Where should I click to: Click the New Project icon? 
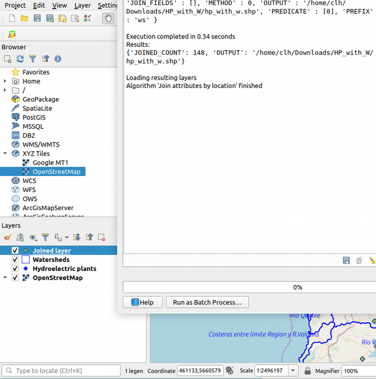[12, 18]
